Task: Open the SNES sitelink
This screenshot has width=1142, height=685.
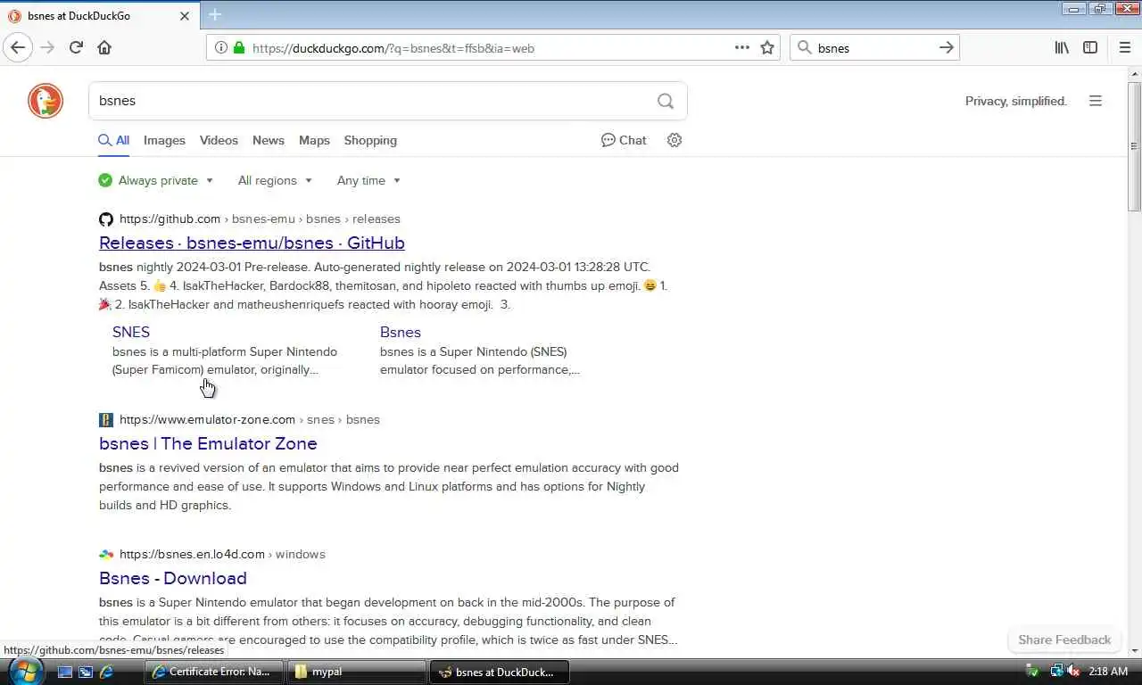Action: tap(131, 332)
